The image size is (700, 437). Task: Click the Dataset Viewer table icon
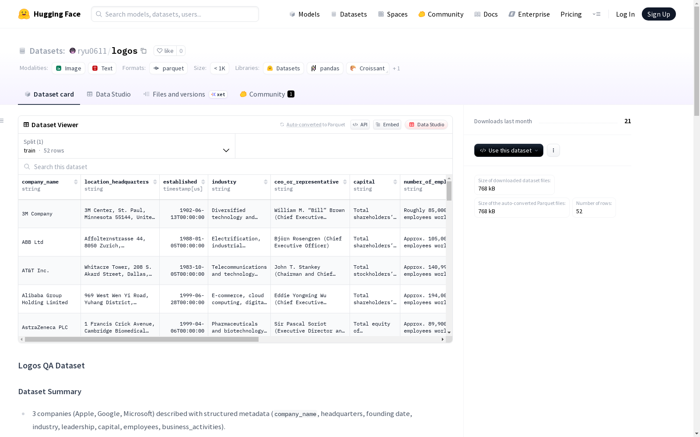(26, 125)
